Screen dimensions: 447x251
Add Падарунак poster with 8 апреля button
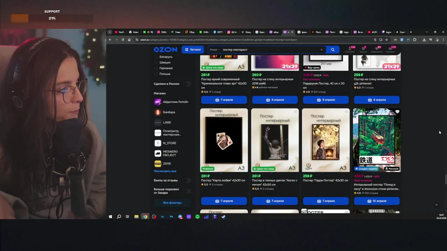point(326,100)
